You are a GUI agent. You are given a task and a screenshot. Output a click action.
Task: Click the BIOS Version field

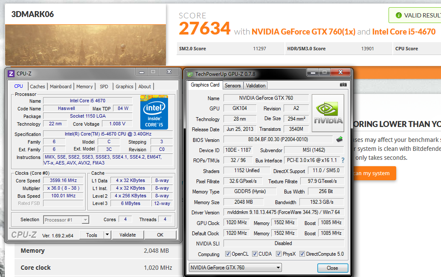click(x=278, y=139)
